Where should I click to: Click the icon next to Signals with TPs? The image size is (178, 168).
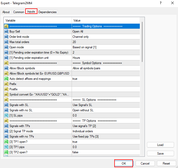(x=6, y=126)
